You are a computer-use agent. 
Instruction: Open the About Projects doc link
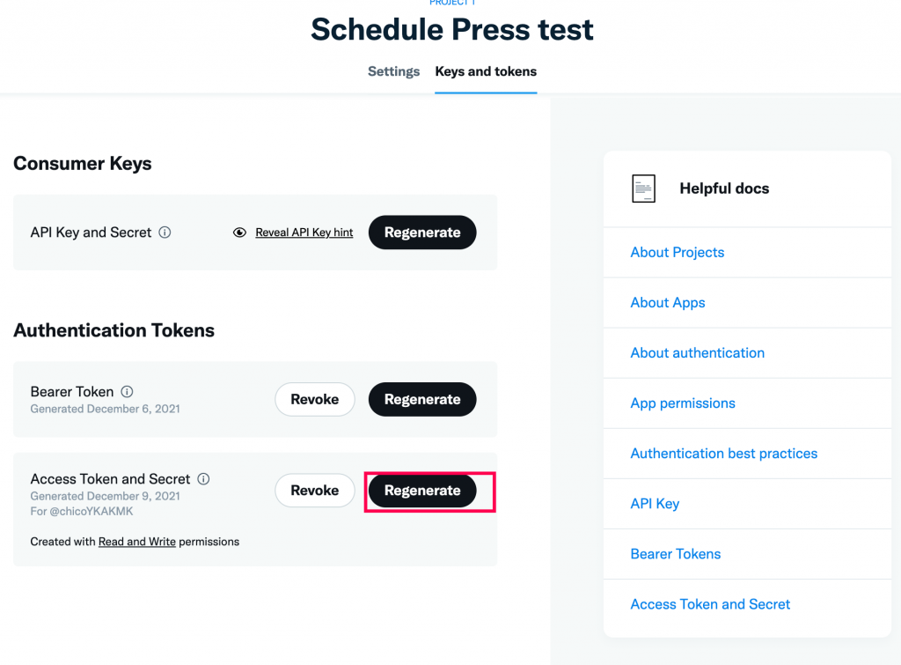677,253
